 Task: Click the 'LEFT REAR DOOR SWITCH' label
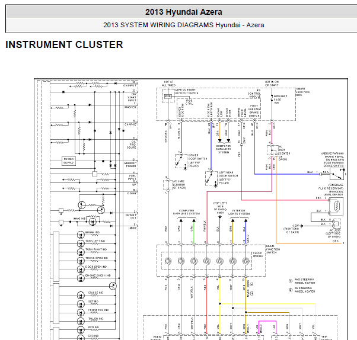click(x=228, y=178)
